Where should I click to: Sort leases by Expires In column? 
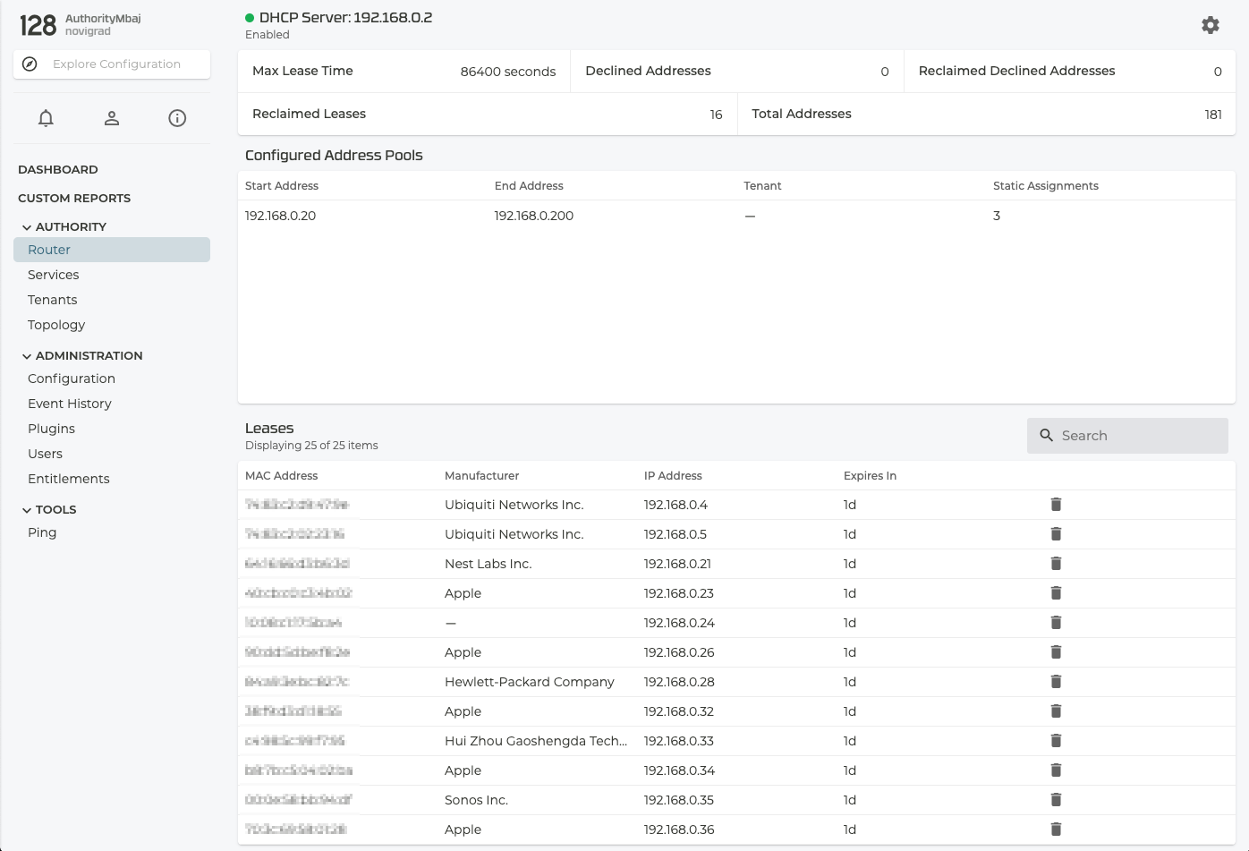coord(870,476)
